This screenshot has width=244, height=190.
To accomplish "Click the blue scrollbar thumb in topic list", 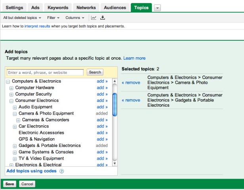I will pos(115,105).
